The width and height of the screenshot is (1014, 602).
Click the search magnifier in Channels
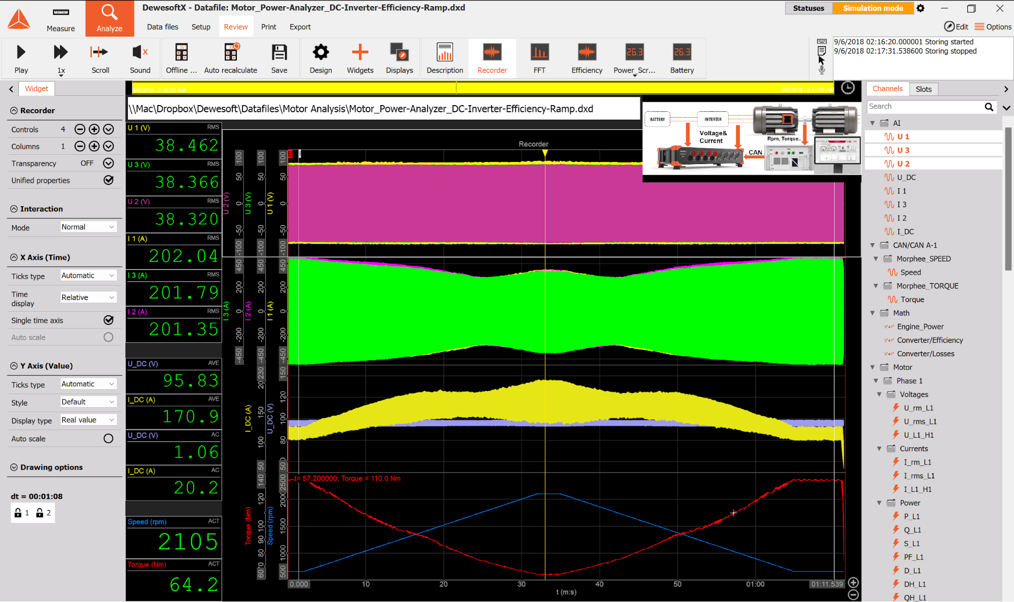point(989,107)
